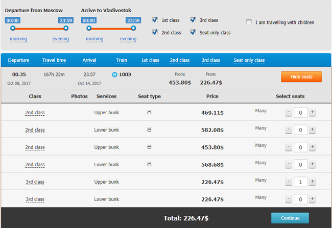Click seat type icon in 453.80$ row
This screenshot has width=332, height=228.
coord(149,147)
